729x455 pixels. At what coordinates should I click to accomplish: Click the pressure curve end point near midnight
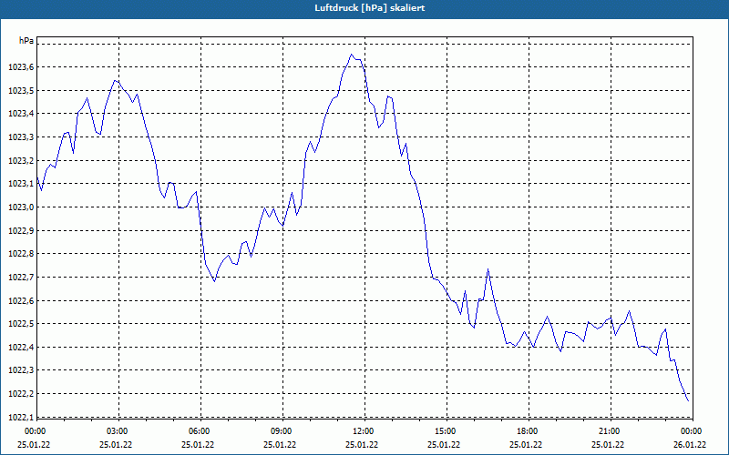pyautogui.click(x=688, y=401)
